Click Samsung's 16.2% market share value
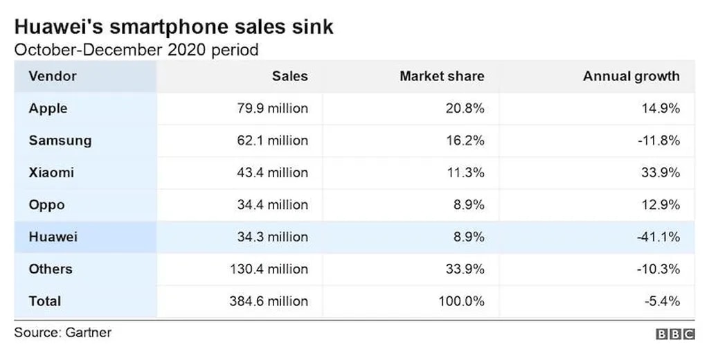The image size is (709, 358). pos(466,141)
